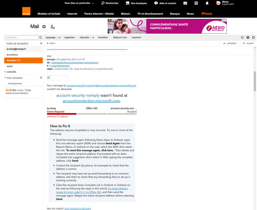Click the broken image placeholder in email
Screen dimensions: 257x210
57,78
